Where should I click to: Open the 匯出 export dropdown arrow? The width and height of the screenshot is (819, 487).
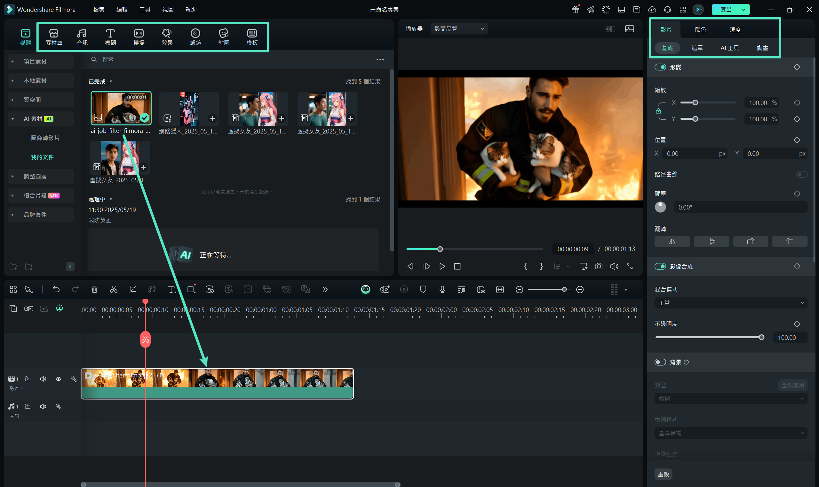(x=743, y=10)
